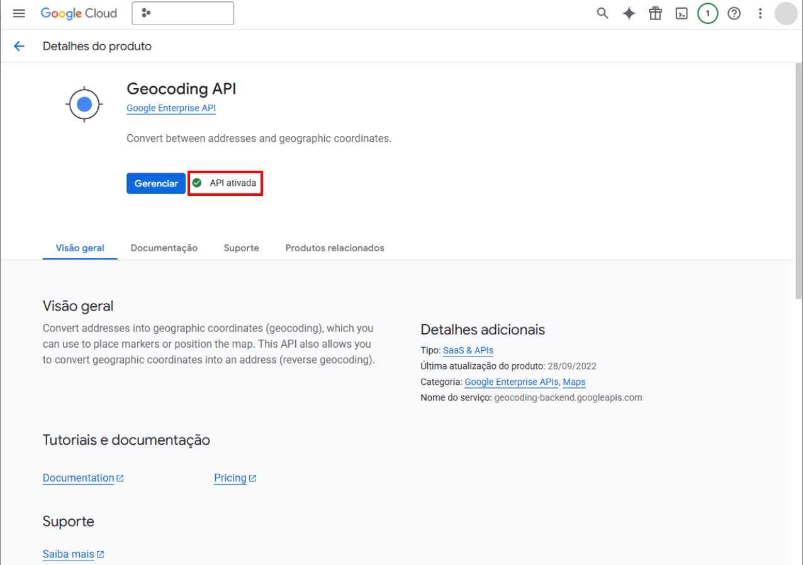
Task: Switch to the Documentação tab
Action: [x=164, y=248]
